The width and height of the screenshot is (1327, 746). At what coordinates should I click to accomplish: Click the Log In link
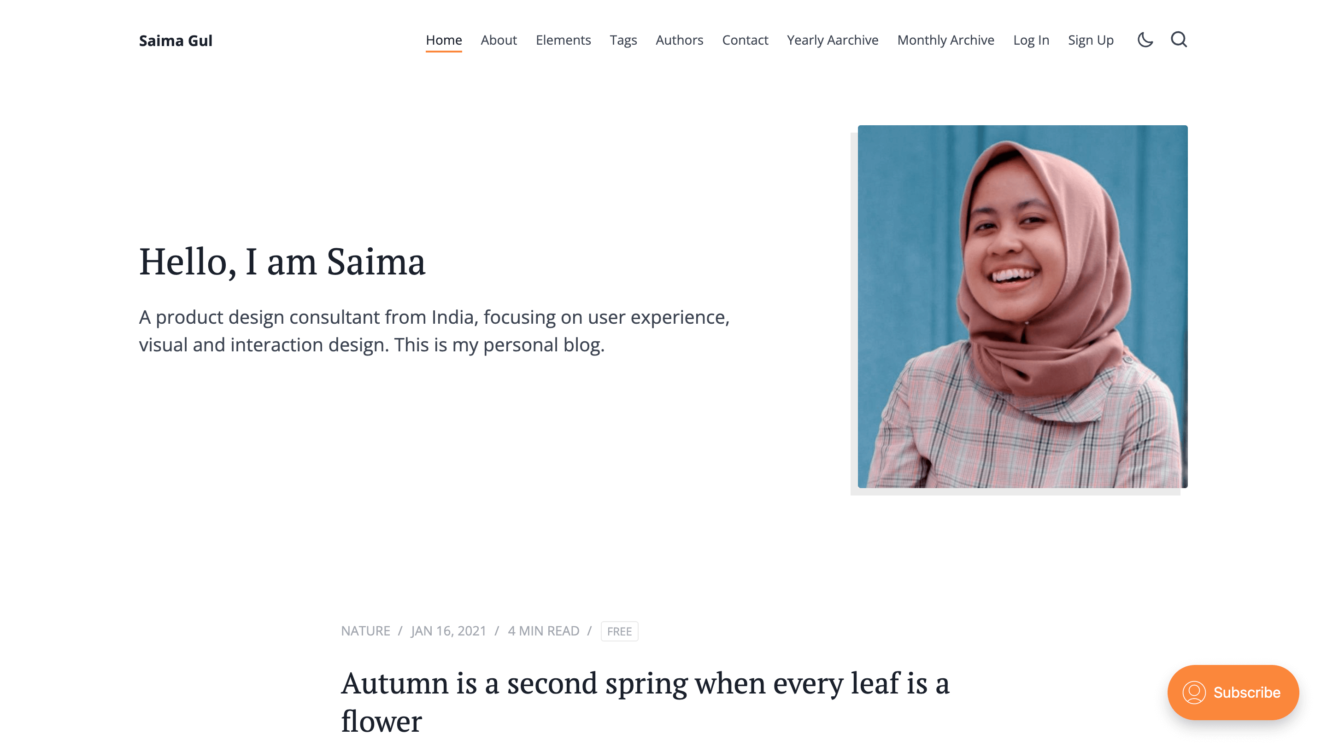(1031, 40)
